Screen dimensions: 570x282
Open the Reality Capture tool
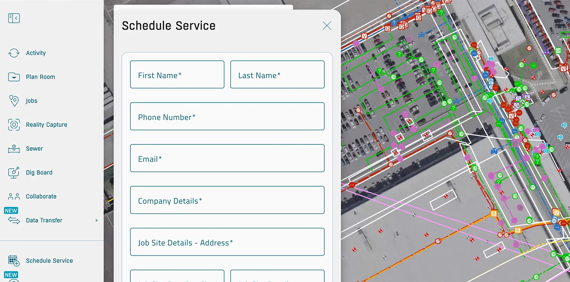point(14,125)
